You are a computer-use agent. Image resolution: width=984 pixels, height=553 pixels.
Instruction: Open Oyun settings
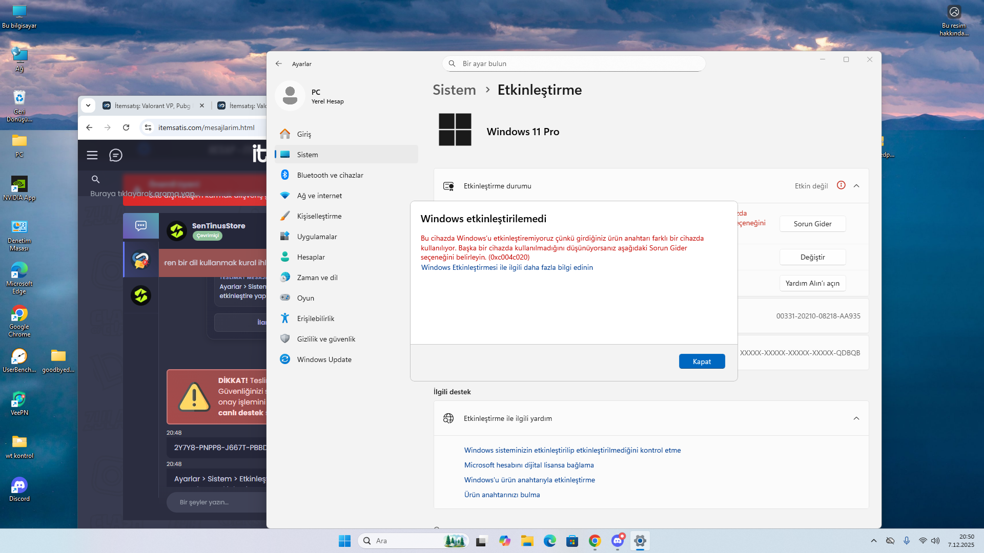pos(346,298)
